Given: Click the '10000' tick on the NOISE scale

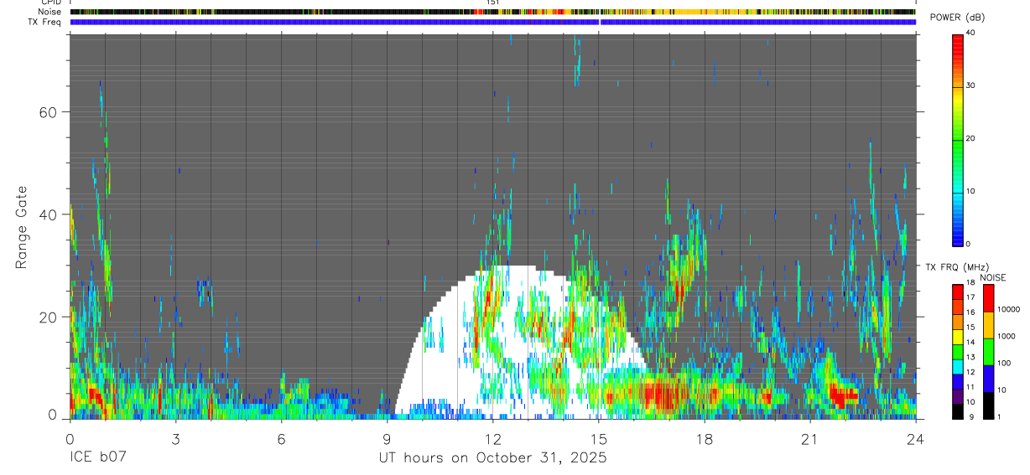Looking at the screenshot, I should [x=1009, y=309].
